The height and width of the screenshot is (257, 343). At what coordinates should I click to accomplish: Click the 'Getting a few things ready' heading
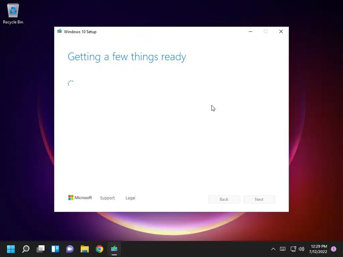click(127, 57)
